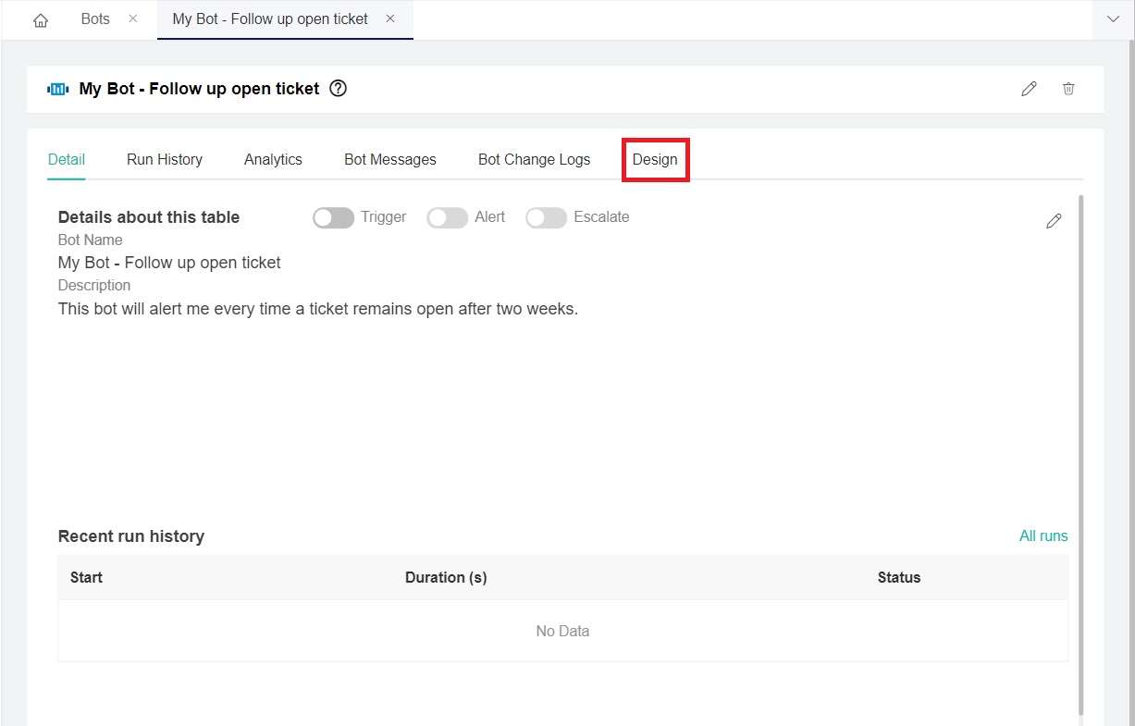The width and height of the screenshot is (1135, 726).
Task: Enable the Trigger toggle
Action: [x=333, y=217]
